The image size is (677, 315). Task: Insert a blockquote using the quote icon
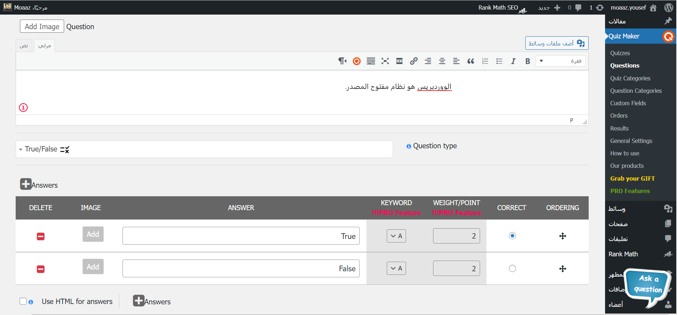(470, 61)
